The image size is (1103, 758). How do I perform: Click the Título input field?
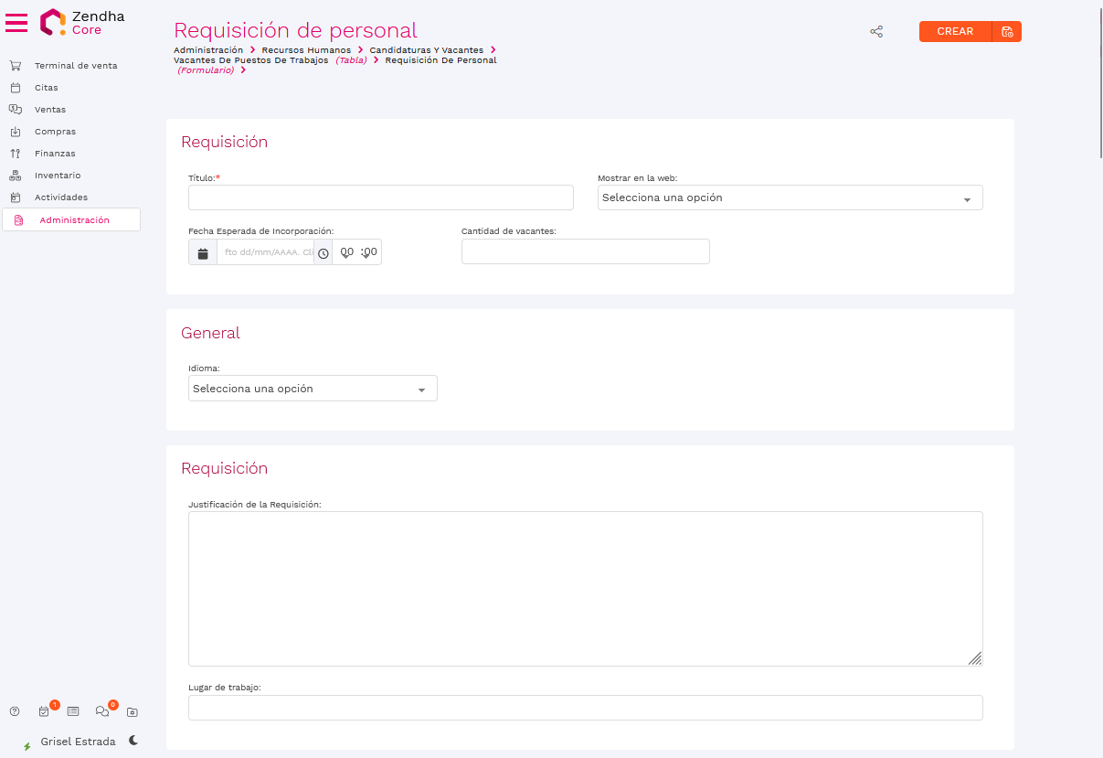(x=380, y=198)
